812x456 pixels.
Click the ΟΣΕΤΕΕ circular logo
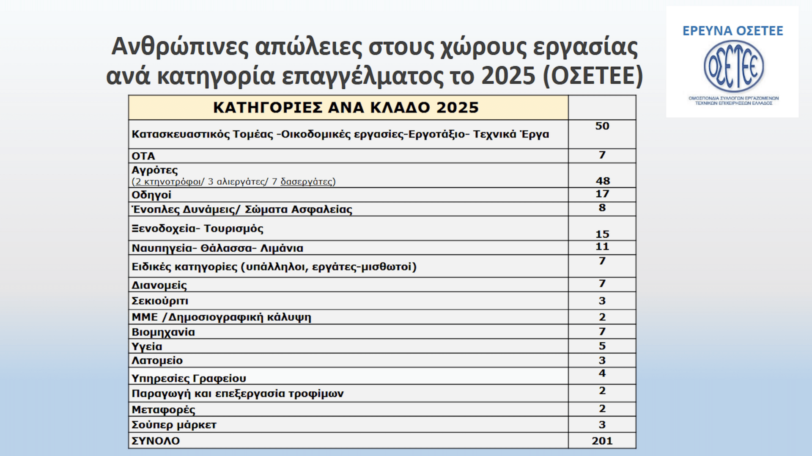(x=733, y=66)
